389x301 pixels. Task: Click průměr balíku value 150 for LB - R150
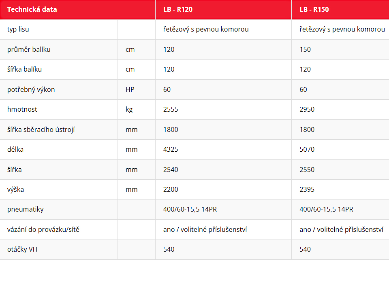point(305,49)
